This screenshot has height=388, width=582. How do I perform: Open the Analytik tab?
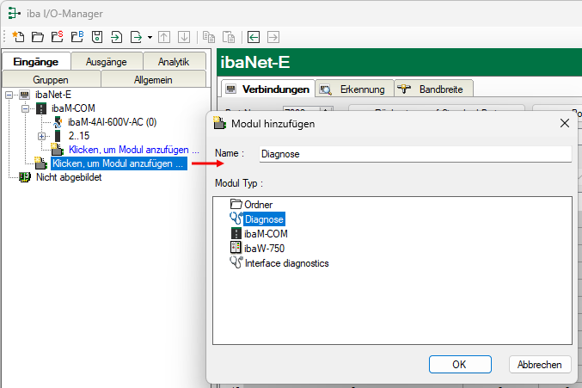pos(173,61)
